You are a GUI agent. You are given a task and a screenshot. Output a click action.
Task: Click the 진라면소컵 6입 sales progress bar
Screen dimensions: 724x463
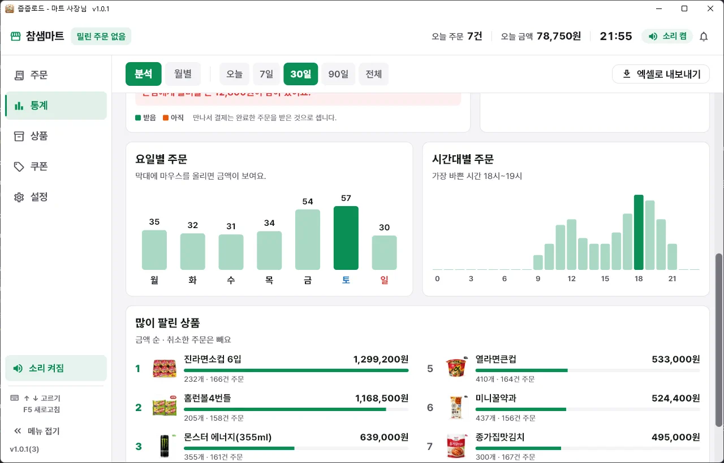(x=296, y=370)
